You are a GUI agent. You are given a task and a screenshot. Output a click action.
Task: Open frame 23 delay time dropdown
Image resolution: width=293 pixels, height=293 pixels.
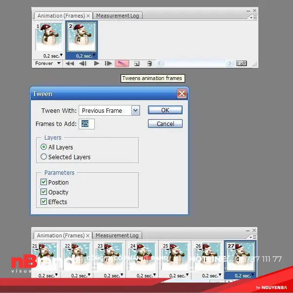tap(122, 274)
